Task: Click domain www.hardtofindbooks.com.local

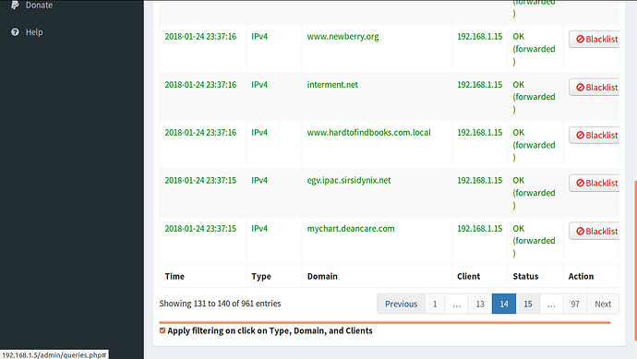Action: (x=369, y=132)
